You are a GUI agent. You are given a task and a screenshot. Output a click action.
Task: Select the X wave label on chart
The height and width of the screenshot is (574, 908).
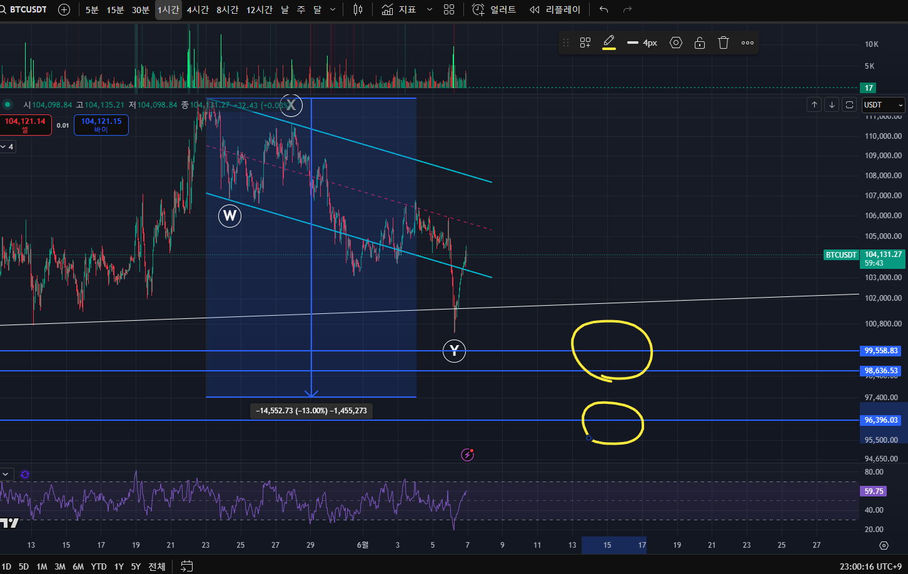[291, 105]
